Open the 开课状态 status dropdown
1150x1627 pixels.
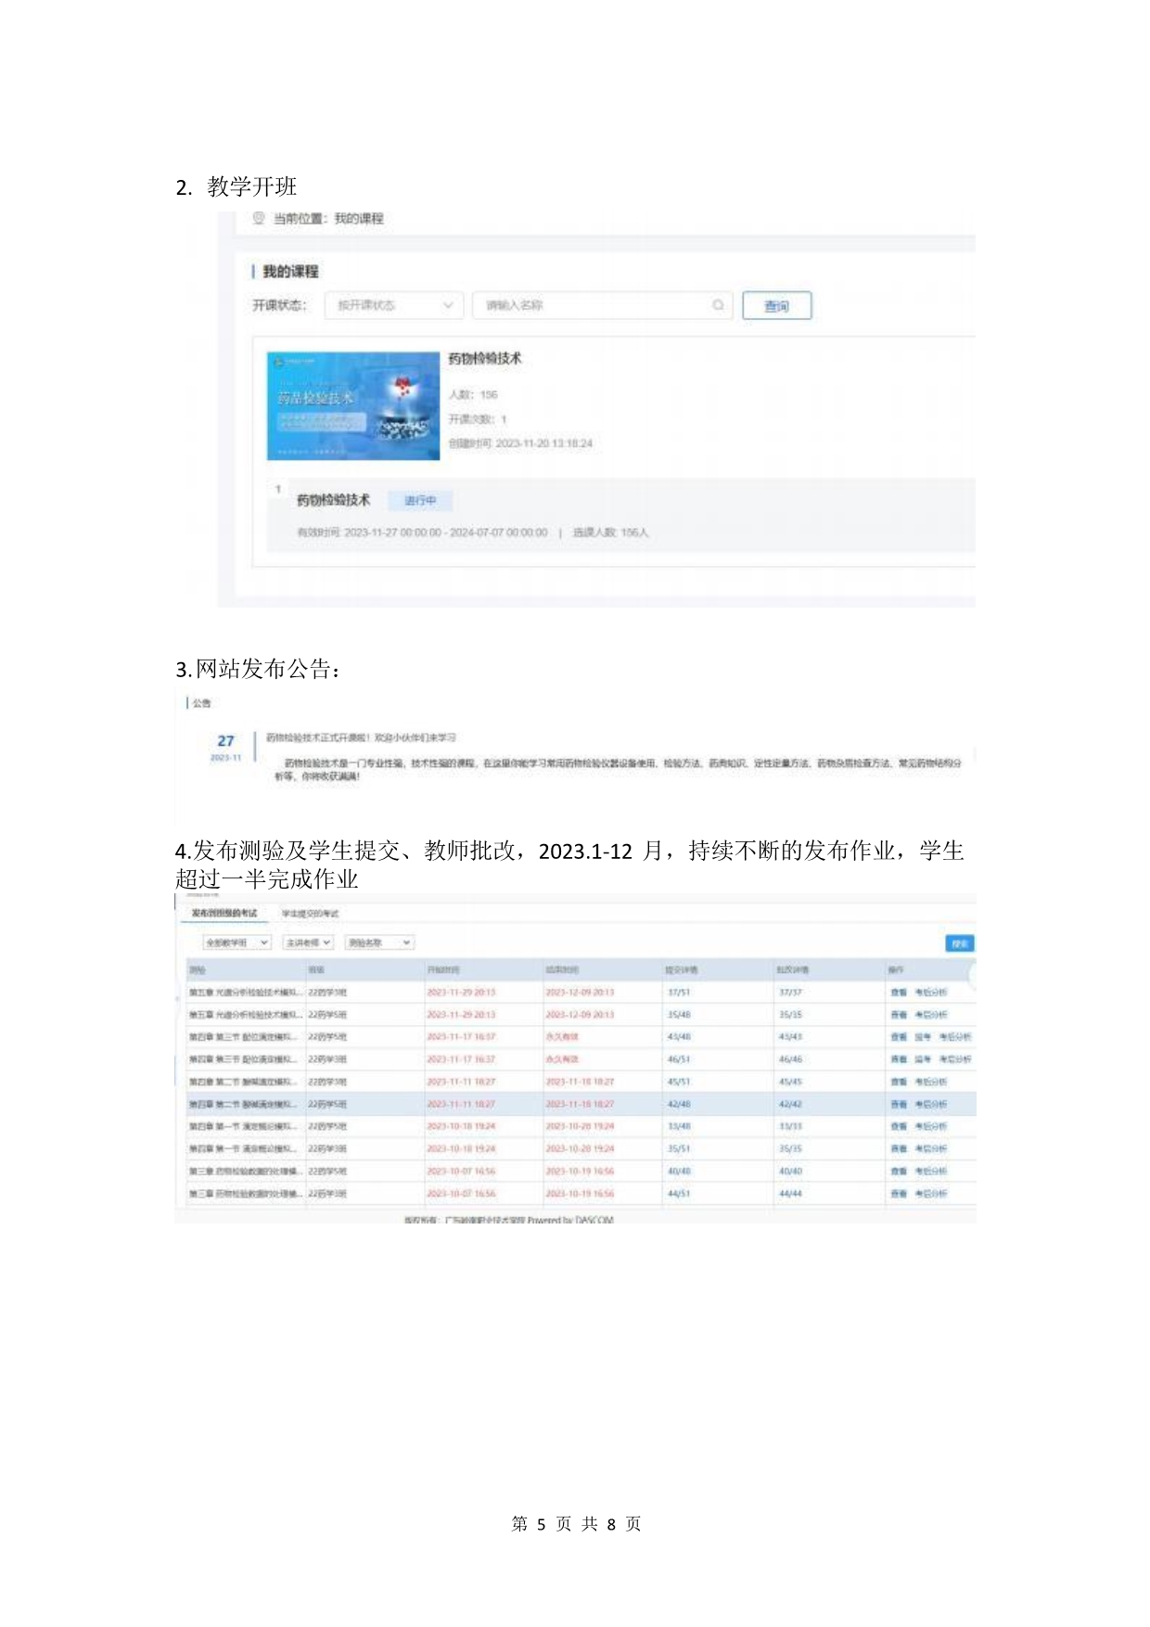tap(393, 305)
